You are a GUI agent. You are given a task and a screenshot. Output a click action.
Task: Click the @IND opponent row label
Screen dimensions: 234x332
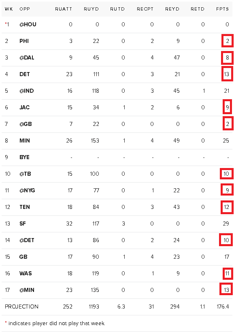click(x=26, y=91)
